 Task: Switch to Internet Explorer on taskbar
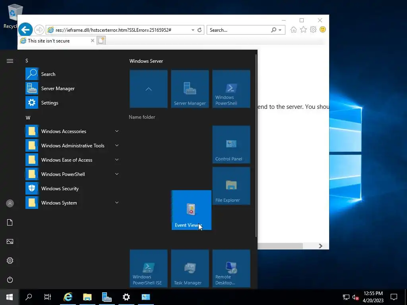(x=68, y=297)
